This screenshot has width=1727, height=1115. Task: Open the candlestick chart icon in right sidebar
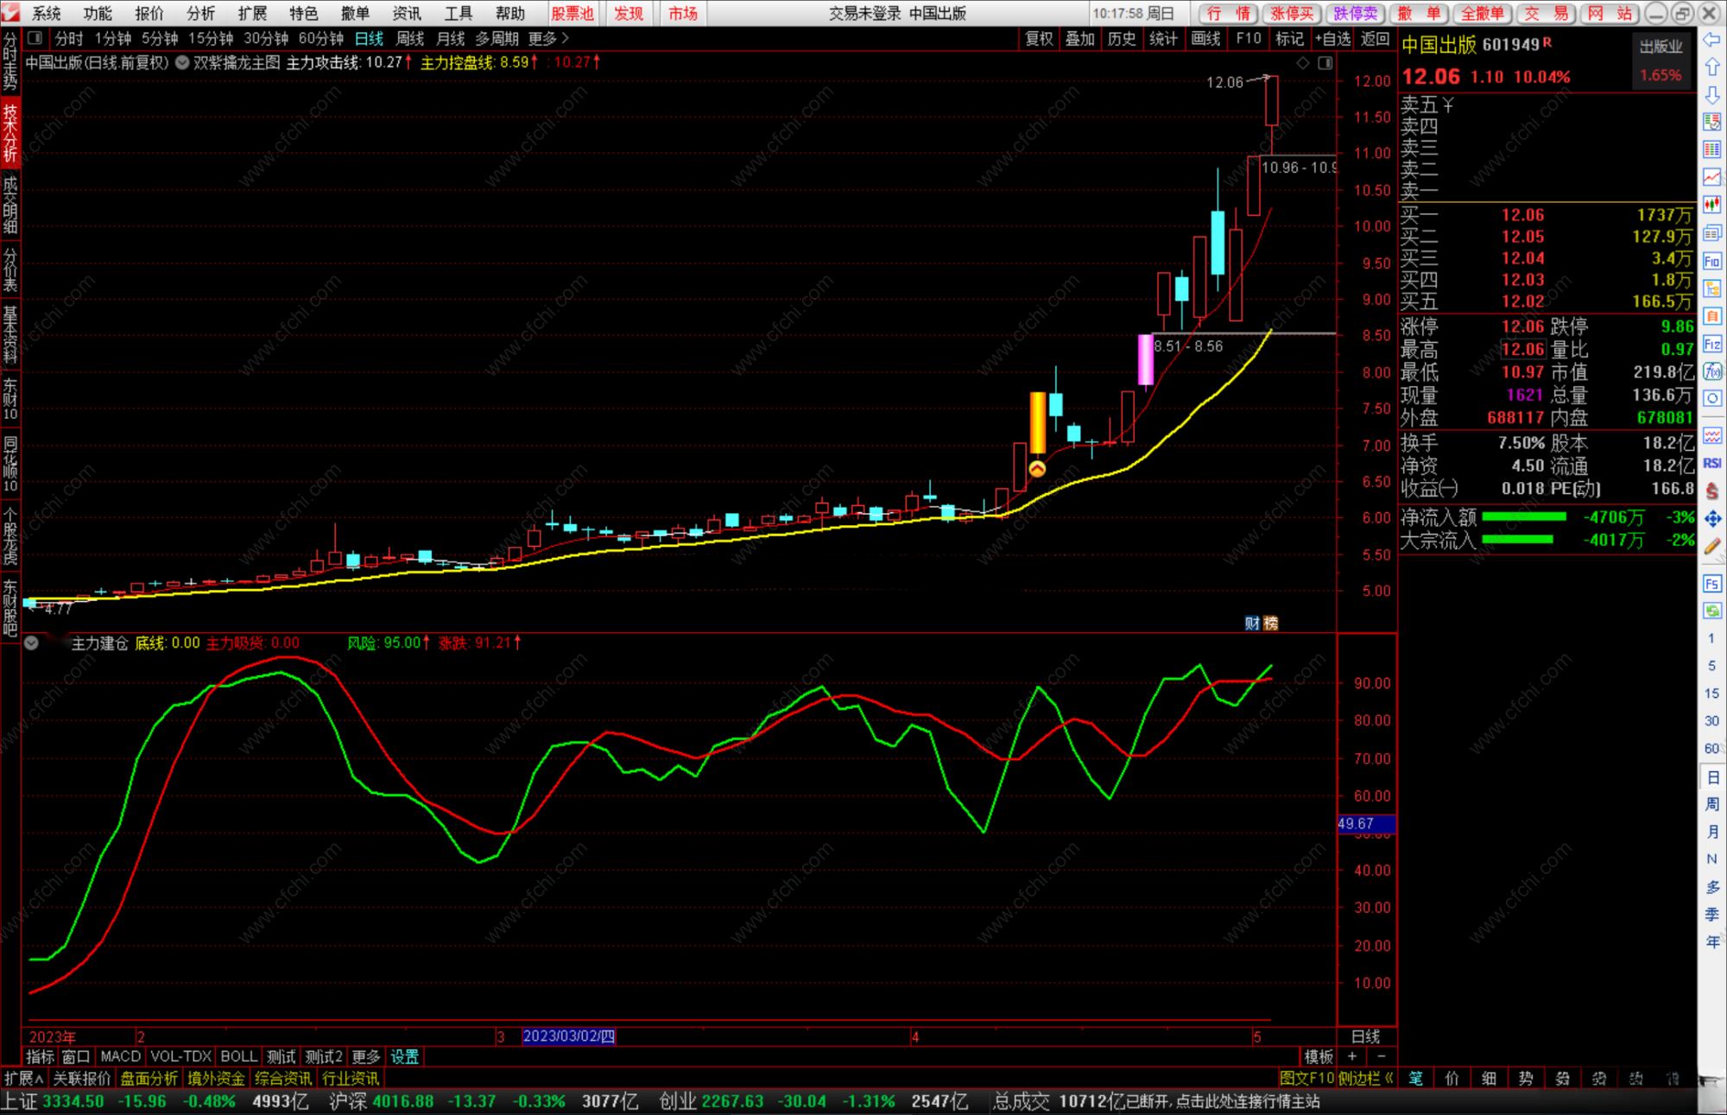(x=1711, y=205)
